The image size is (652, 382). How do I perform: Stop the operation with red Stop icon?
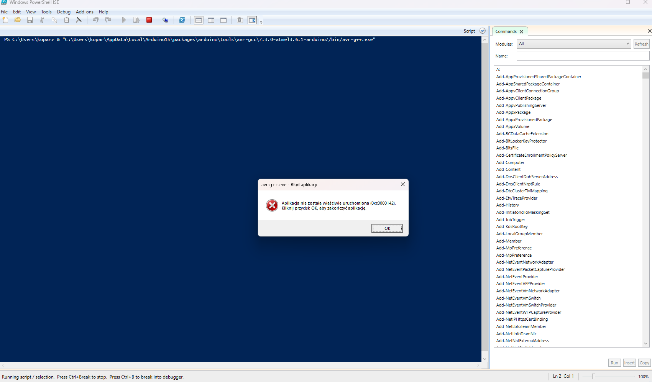(149, 20)
